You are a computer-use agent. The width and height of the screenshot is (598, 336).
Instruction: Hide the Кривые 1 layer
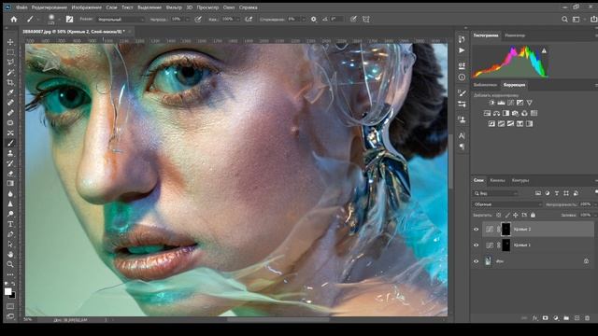click(x=476, y=245)
